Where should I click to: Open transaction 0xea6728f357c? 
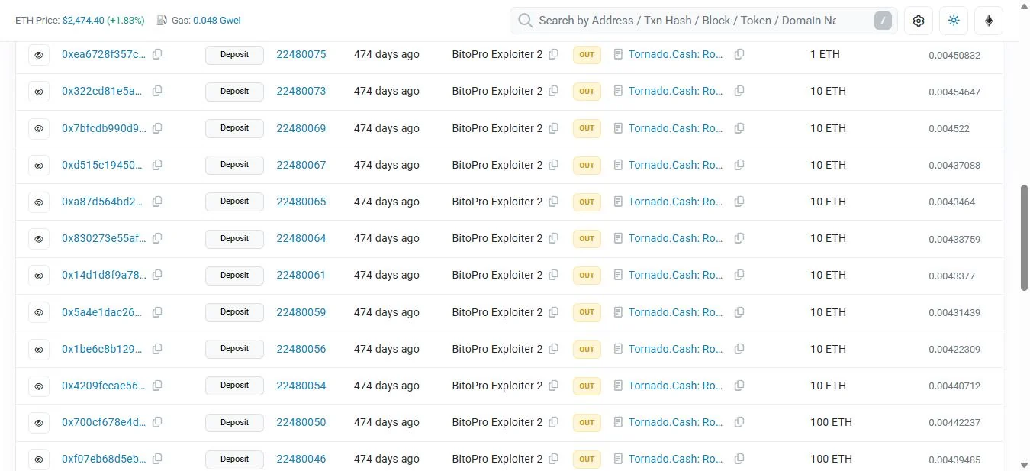click(x=103, y=54)
